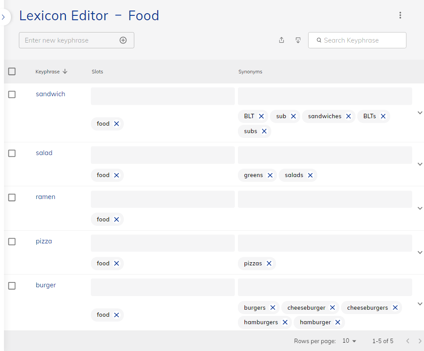The height and width of the screenshot is (351, 424).
Task: Open the pizza keyphrase link
Action: pos(44,241)
